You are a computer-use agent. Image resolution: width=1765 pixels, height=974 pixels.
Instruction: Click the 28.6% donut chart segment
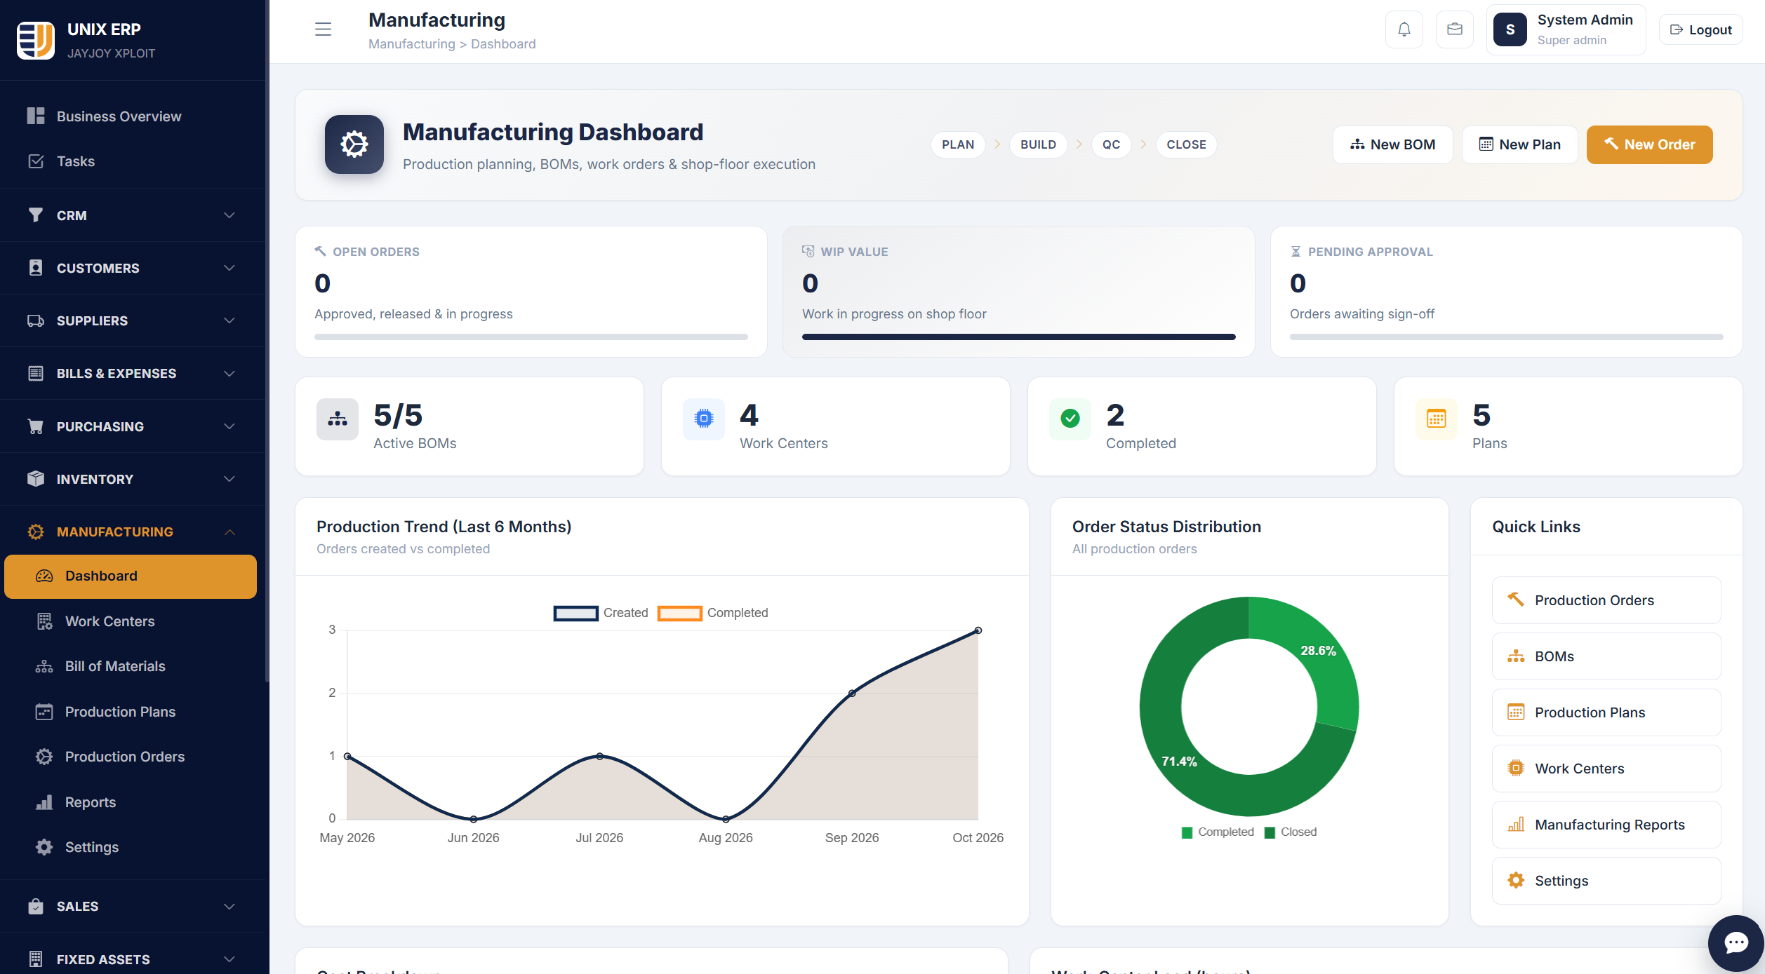coord(1318,651)
